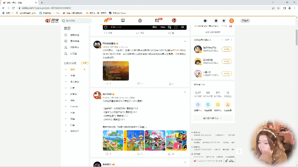Follow the first recommended user

tap(227, 49)
